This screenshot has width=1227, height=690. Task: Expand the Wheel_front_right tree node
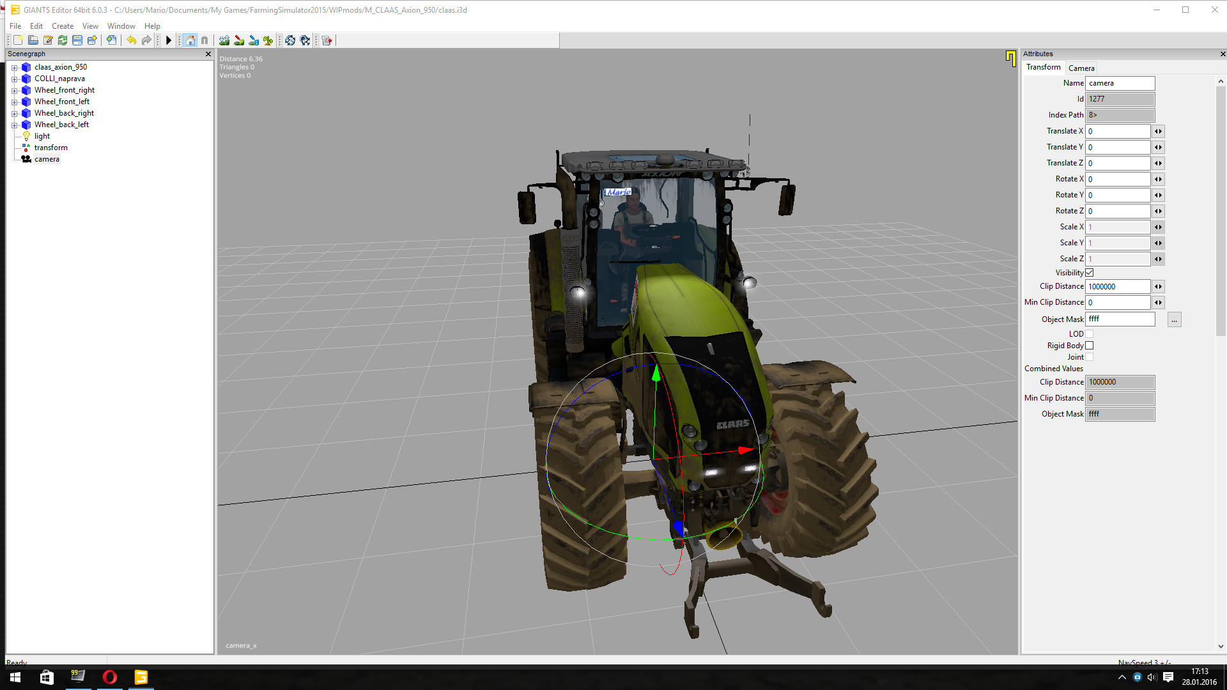[x=14, y=90]
